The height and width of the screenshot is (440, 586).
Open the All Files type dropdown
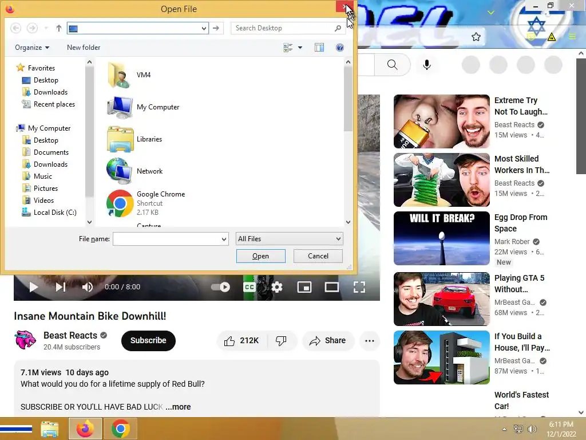(289, 239)
